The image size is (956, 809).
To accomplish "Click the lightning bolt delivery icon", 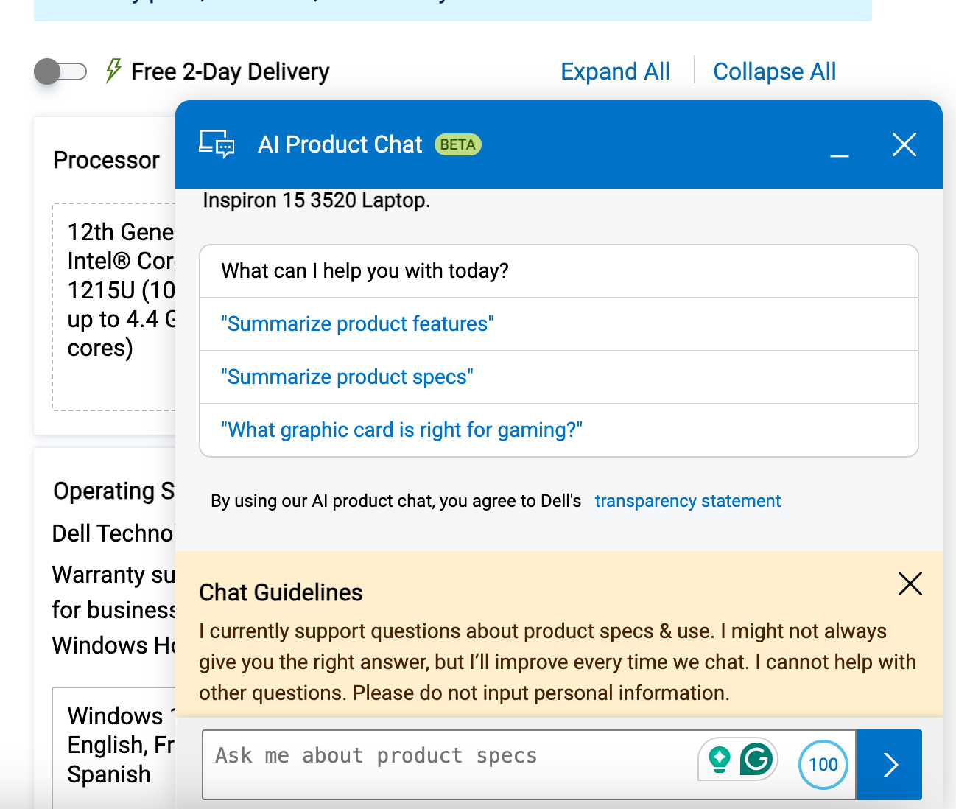I will (x=113, y=71).
